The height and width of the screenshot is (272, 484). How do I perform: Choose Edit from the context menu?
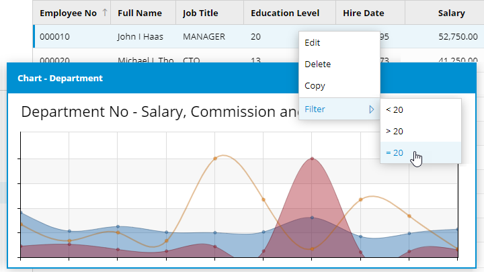pyautogui.click(x=313, y=42)
